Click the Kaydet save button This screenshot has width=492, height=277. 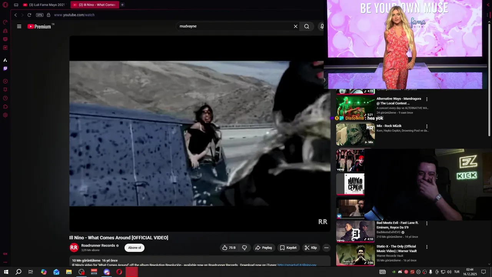[288, 248]
